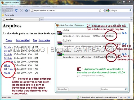
Task: Download the G1.zip file link
Action: [x=7, y=65]
